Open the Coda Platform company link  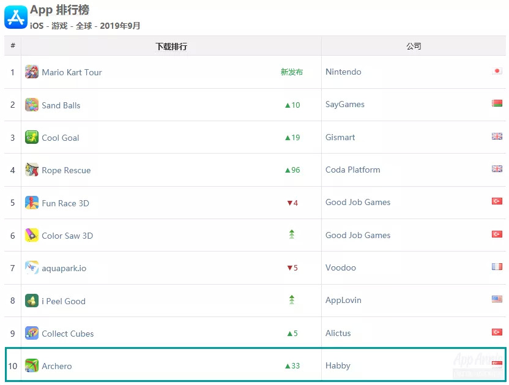[353, 170]
